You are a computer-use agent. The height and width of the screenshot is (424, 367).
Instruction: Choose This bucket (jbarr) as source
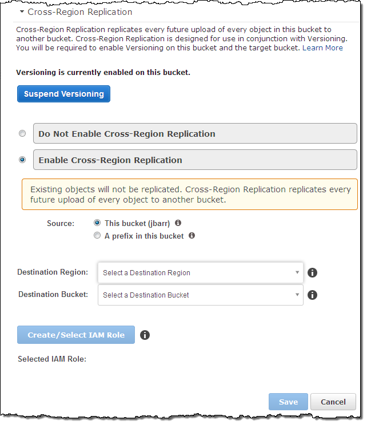point(97,223)
